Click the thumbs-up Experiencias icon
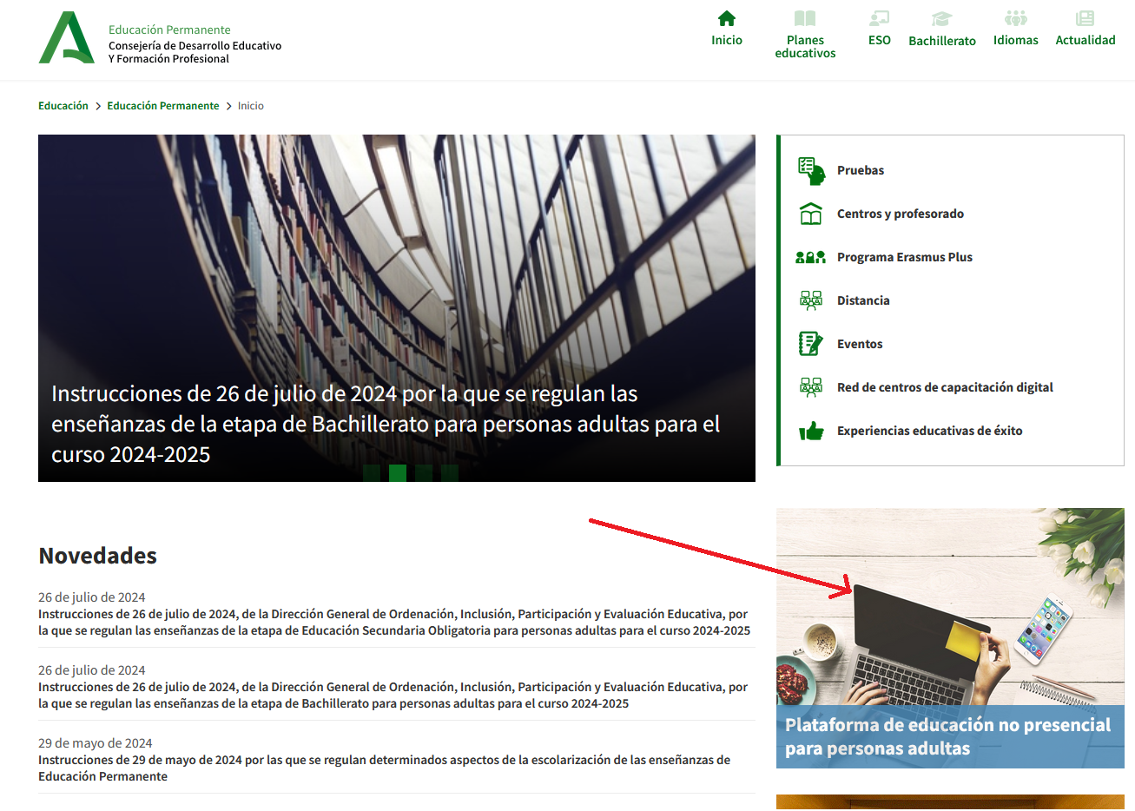The image size is (1135, 811). point(811,431)
